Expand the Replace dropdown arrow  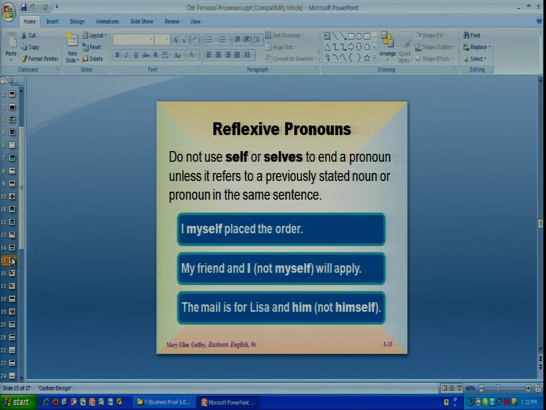489,47
